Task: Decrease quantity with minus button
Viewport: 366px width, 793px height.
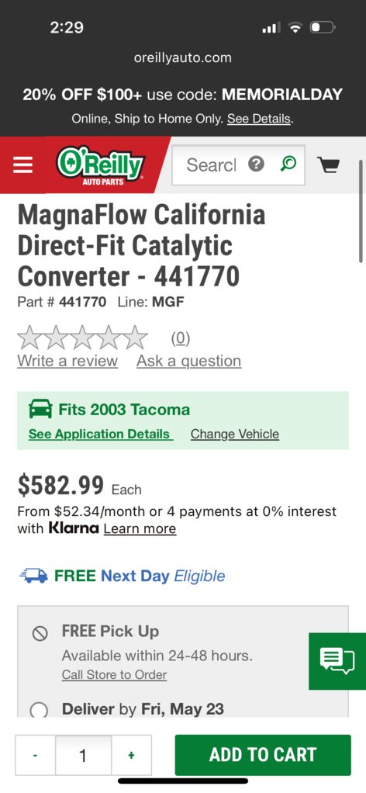Action: pyautogui.click(x=36, y=755)
